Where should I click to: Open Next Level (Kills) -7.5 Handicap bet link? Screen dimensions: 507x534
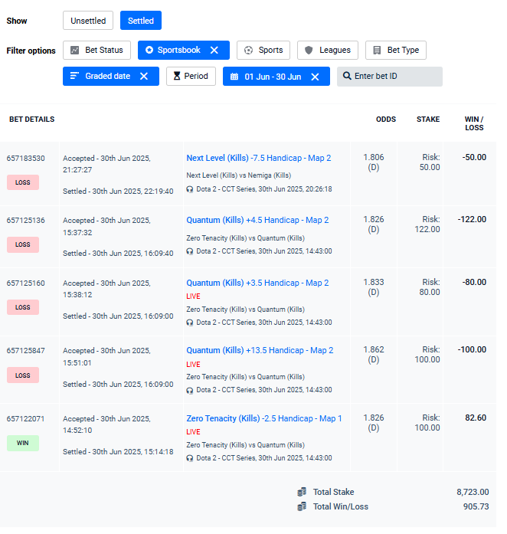click(x=258, y=158)
